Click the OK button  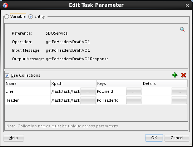(x=154, y=138)
